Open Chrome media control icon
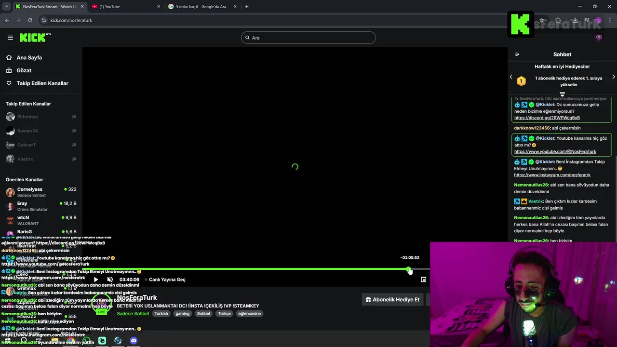This screenshot has width=617, height=347. [x=587, y=20]
